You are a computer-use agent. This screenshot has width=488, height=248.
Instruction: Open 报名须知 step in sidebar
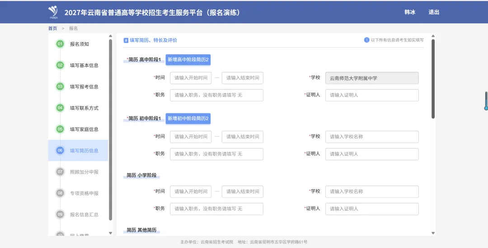(80, 44)
